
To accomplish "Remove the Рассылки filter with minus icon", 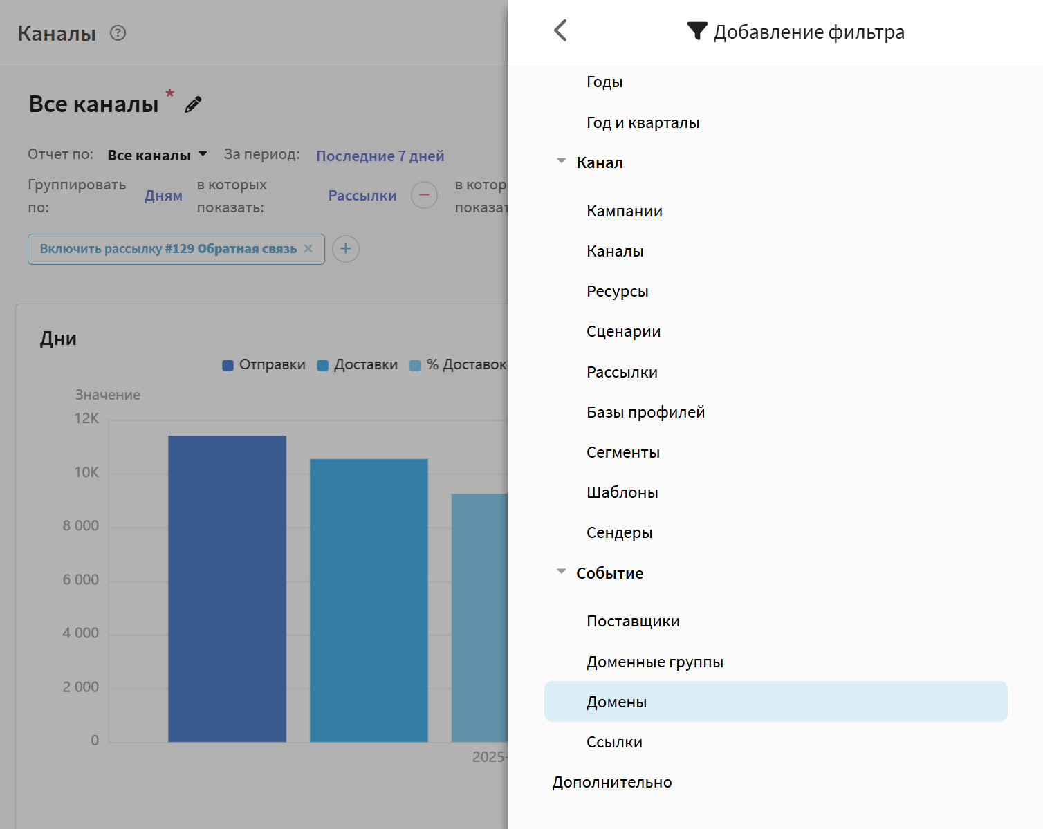I will coord(424,195).
